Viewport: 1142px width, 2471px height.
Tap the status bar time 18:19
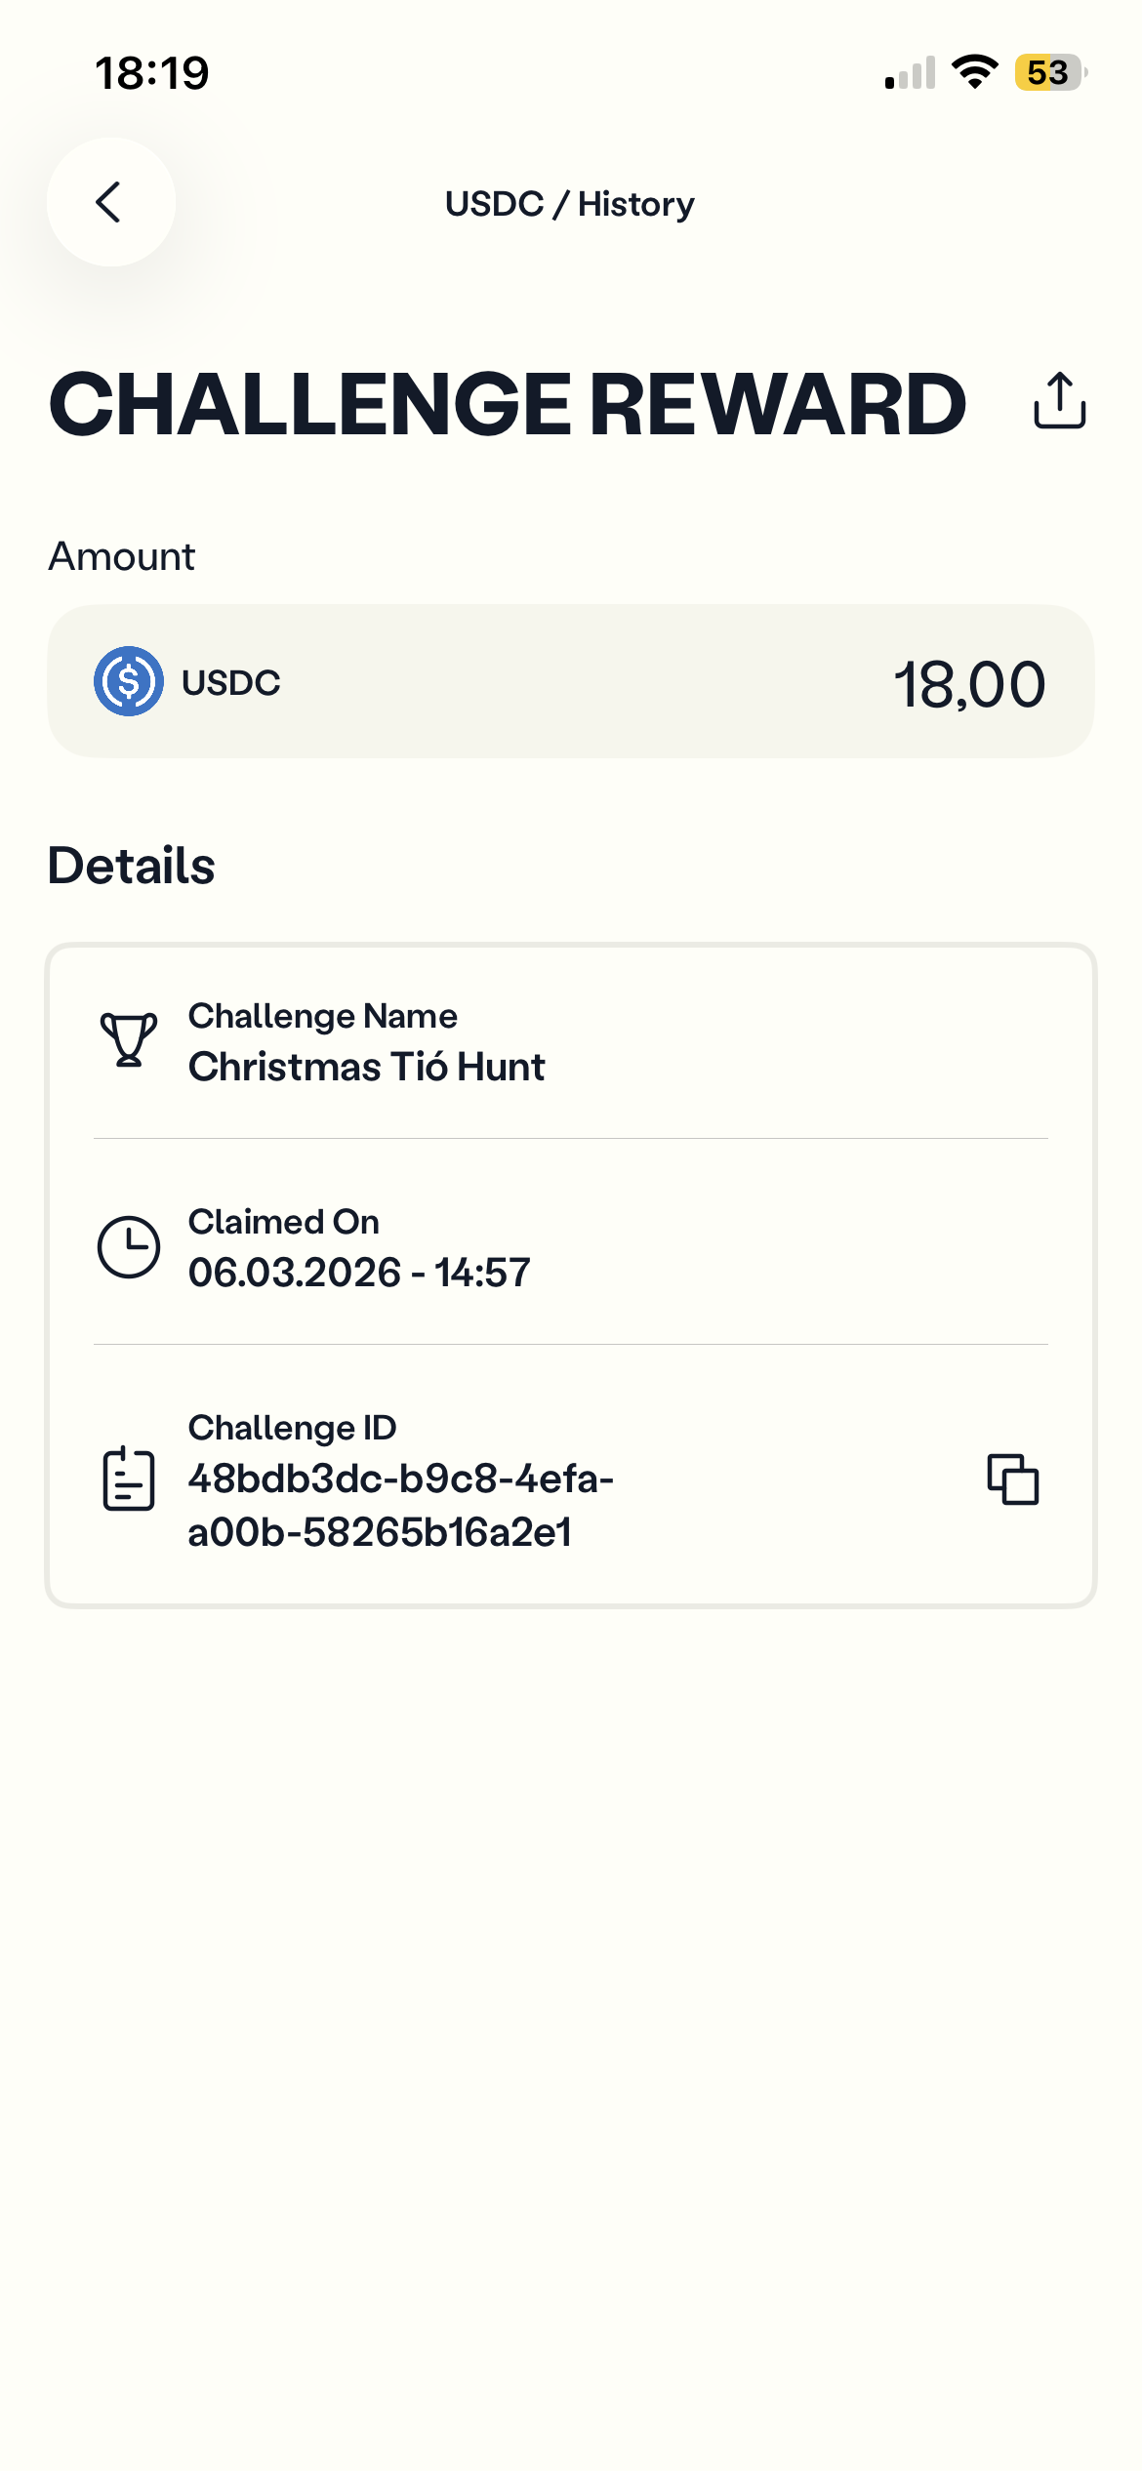(152, 73)
